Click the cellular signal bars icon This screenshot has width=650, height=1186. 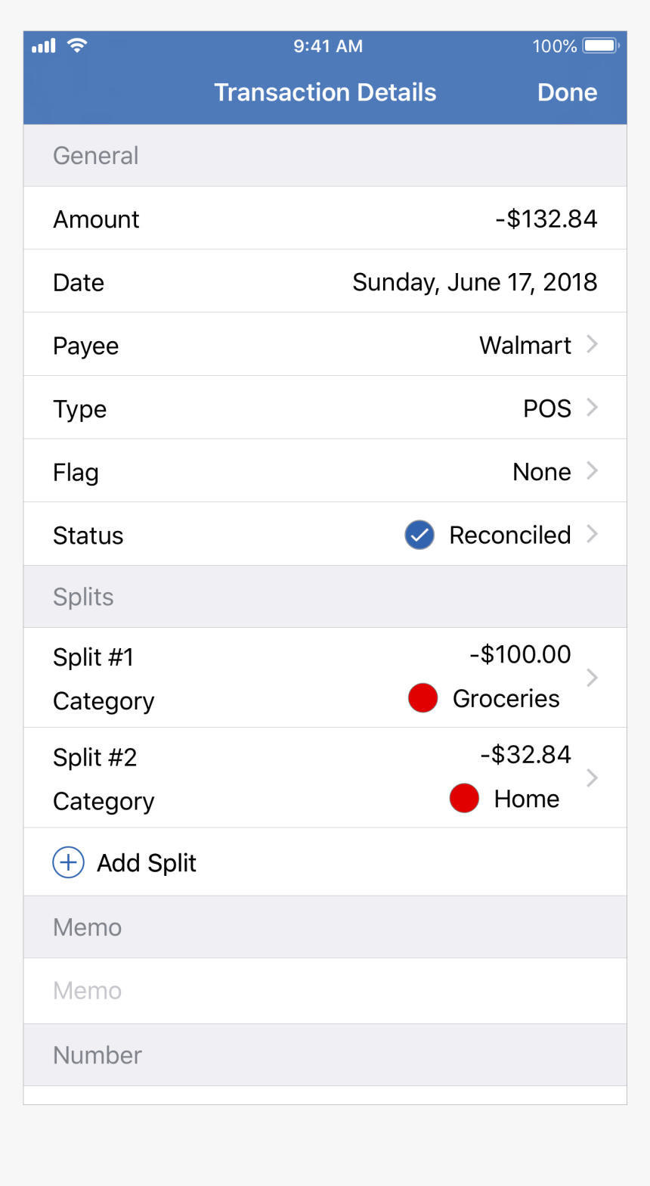coord(44,46)
